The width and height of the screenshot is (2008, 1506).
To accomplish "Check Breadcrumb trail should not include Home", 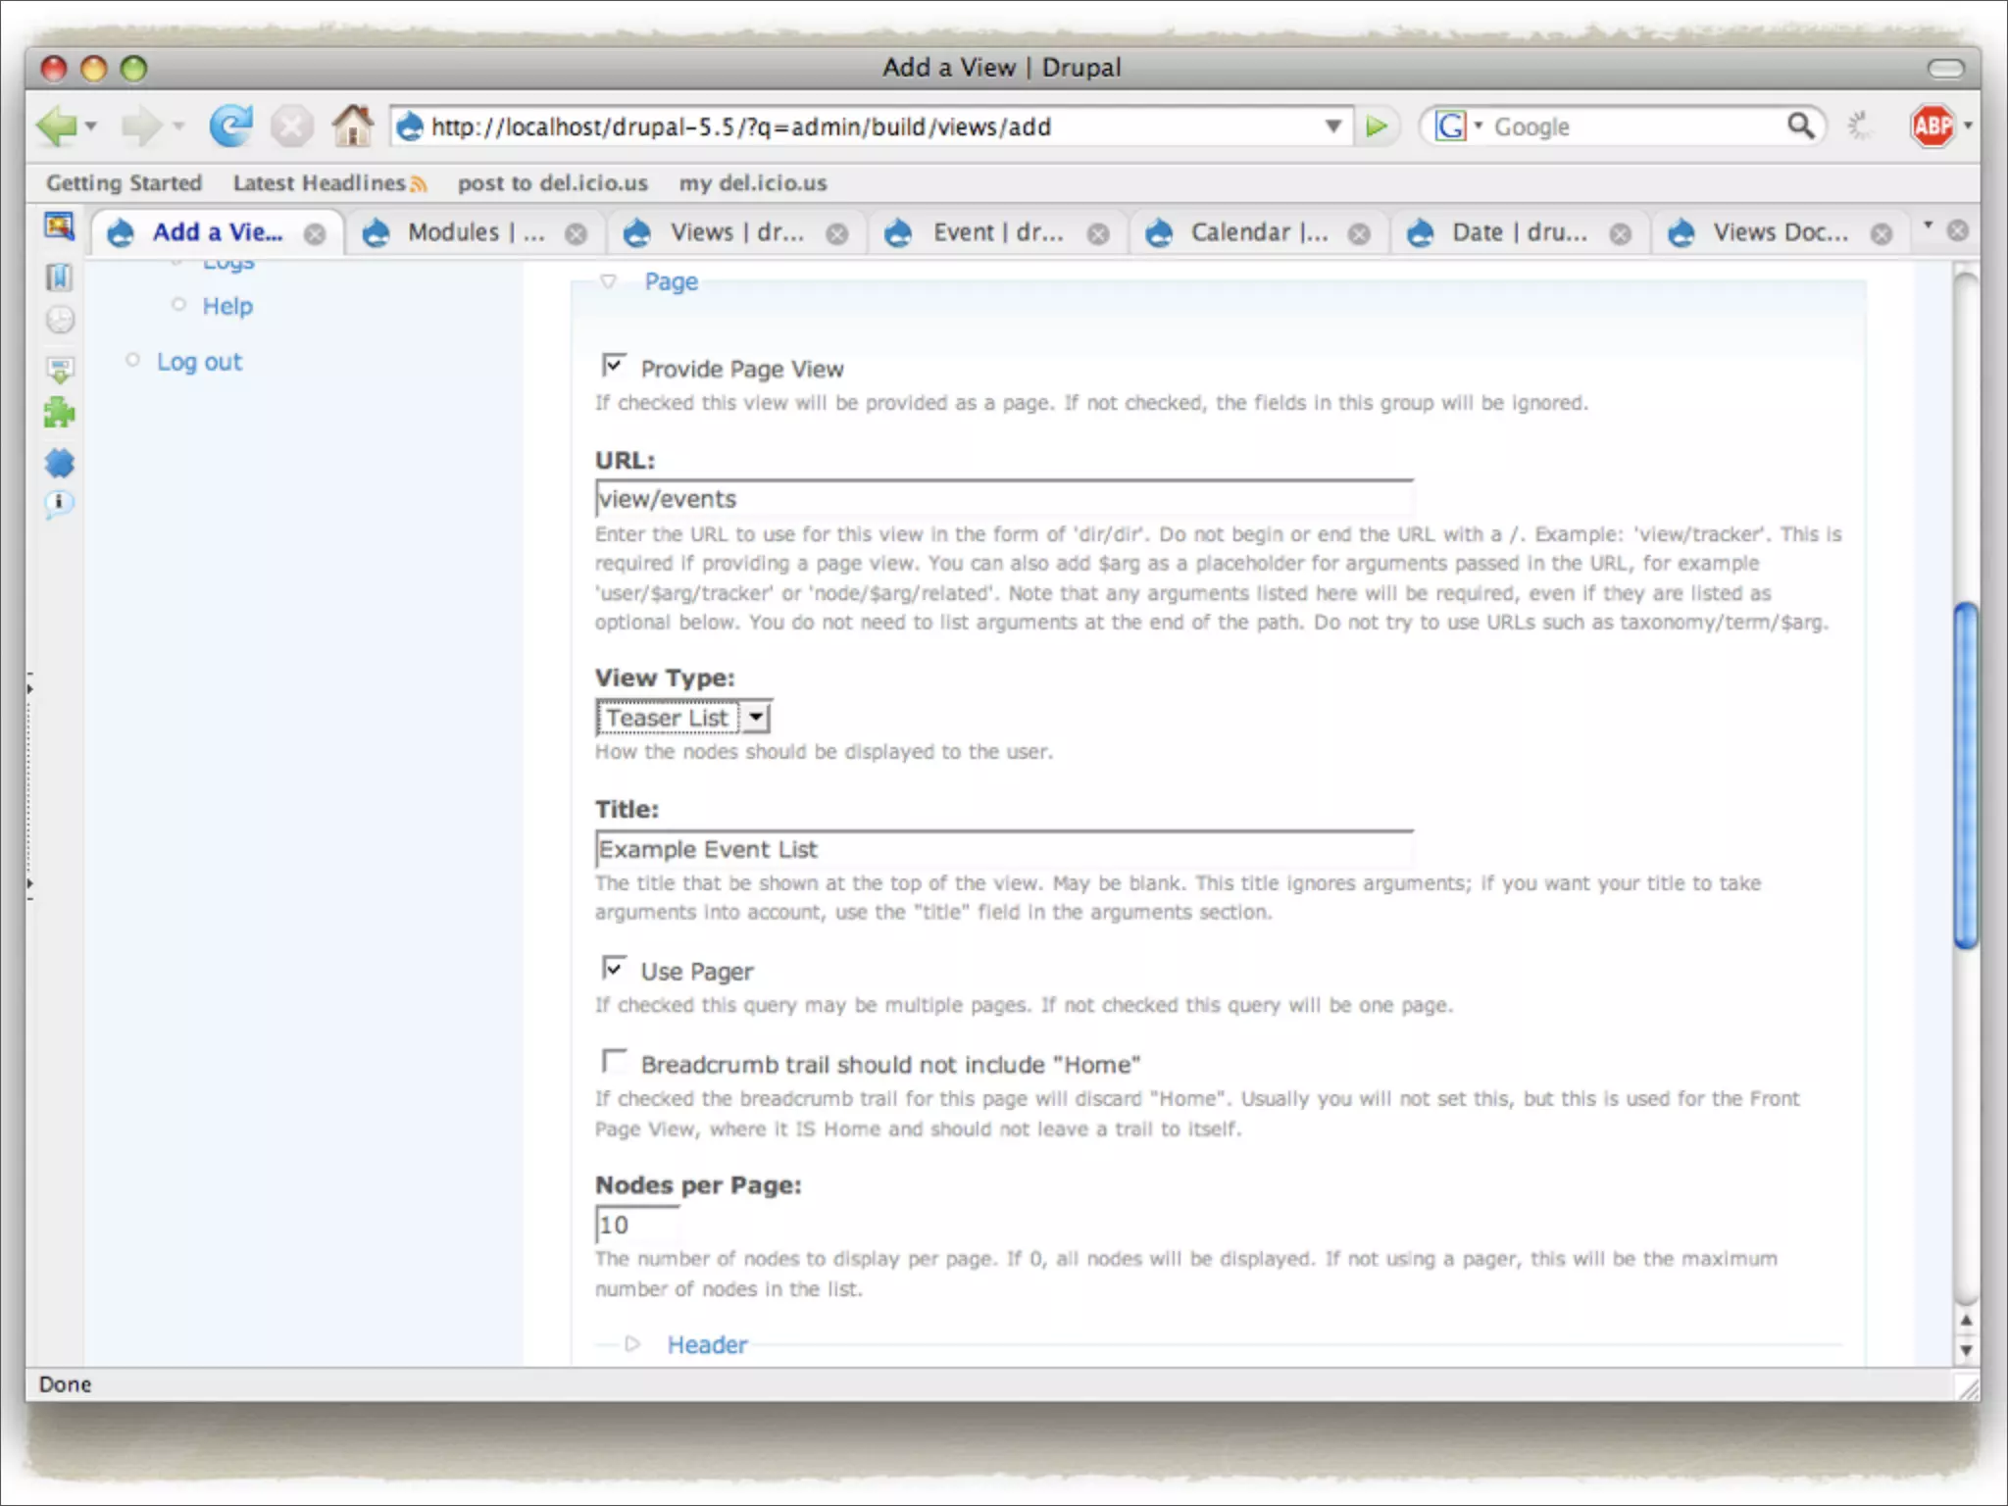I will coord(614,1062).
